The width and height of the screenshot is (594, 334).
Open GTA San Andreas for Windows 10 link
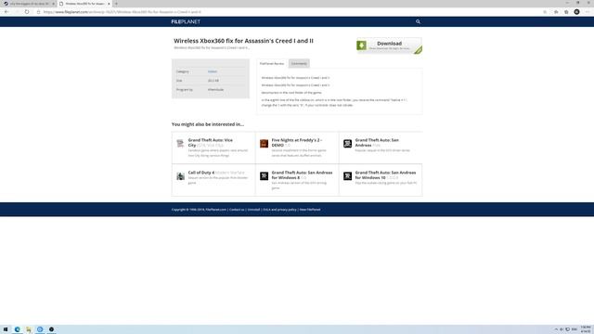[385, 175]
